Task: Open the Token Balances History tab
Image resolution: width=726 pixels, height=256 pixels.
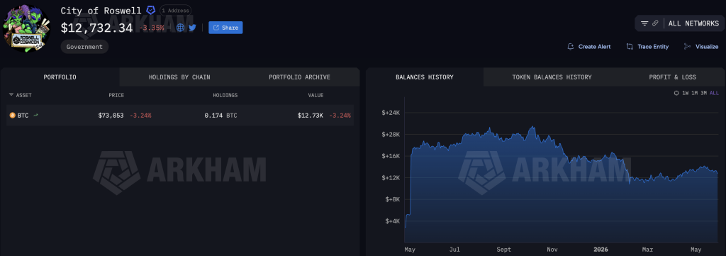Action: 552,77
